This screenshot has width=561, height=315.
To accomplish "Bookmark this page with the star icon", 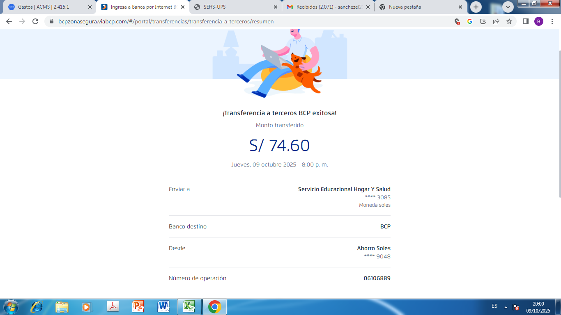I will (509, 21).
